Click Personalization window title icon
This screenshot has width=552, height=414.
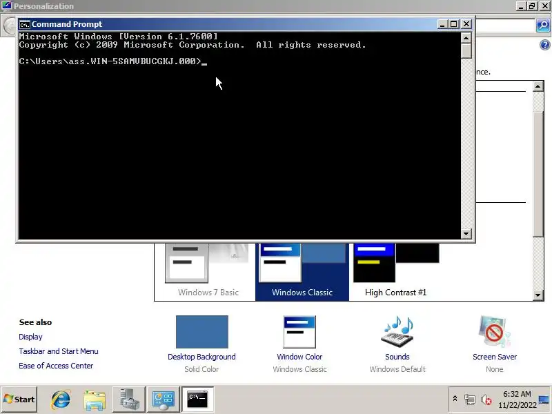(6, 6)
